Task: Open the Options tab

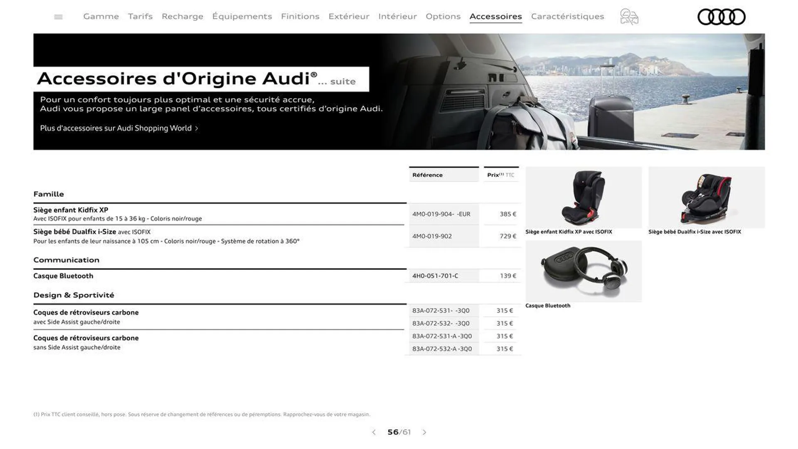Action: pyautogui.click(x=443, y=17)
